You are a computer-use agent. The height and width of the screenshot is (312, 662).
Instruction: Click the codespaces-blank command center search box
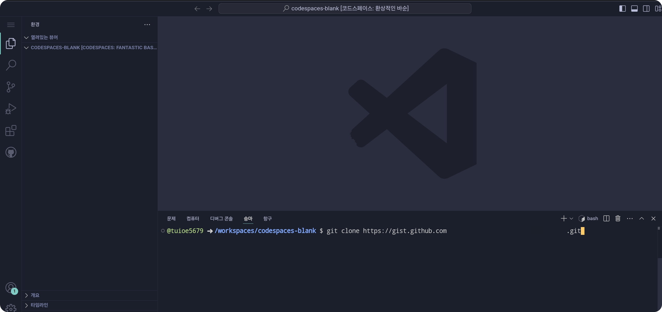click(x=345, y=9)
